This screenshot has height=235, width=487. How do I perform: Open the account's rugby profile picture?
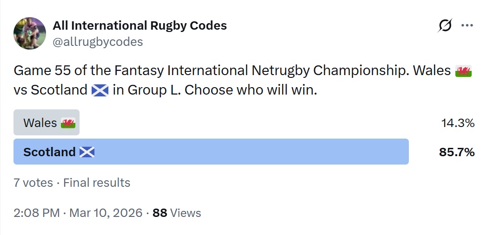(x=30, y=33)
